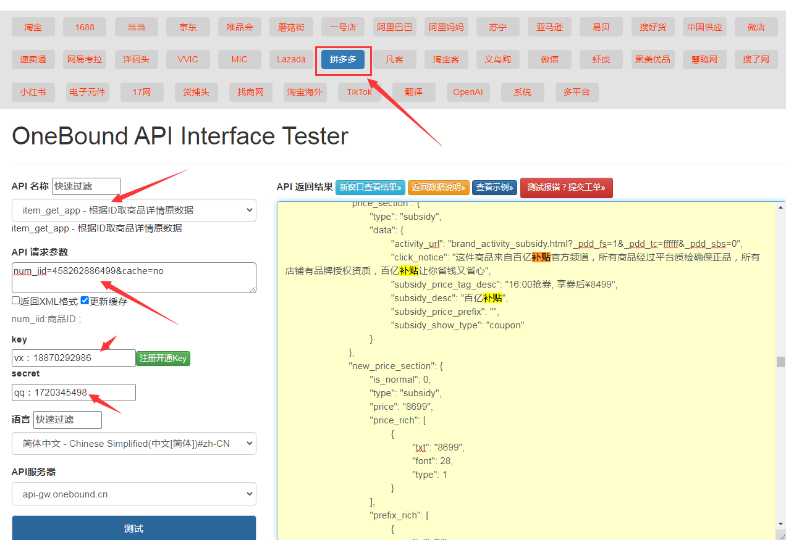
Task: Focus the 语言 quick filter field
Action: [67, 420]
